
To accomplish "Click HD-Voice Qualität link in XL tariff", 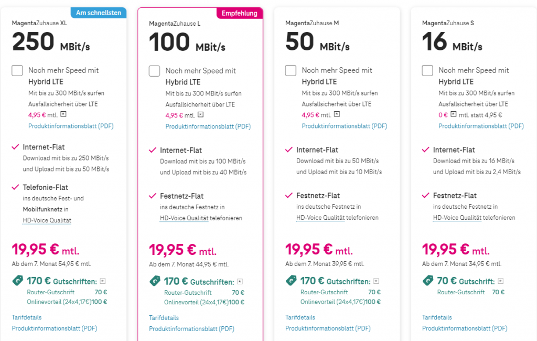I will point(47,220).
